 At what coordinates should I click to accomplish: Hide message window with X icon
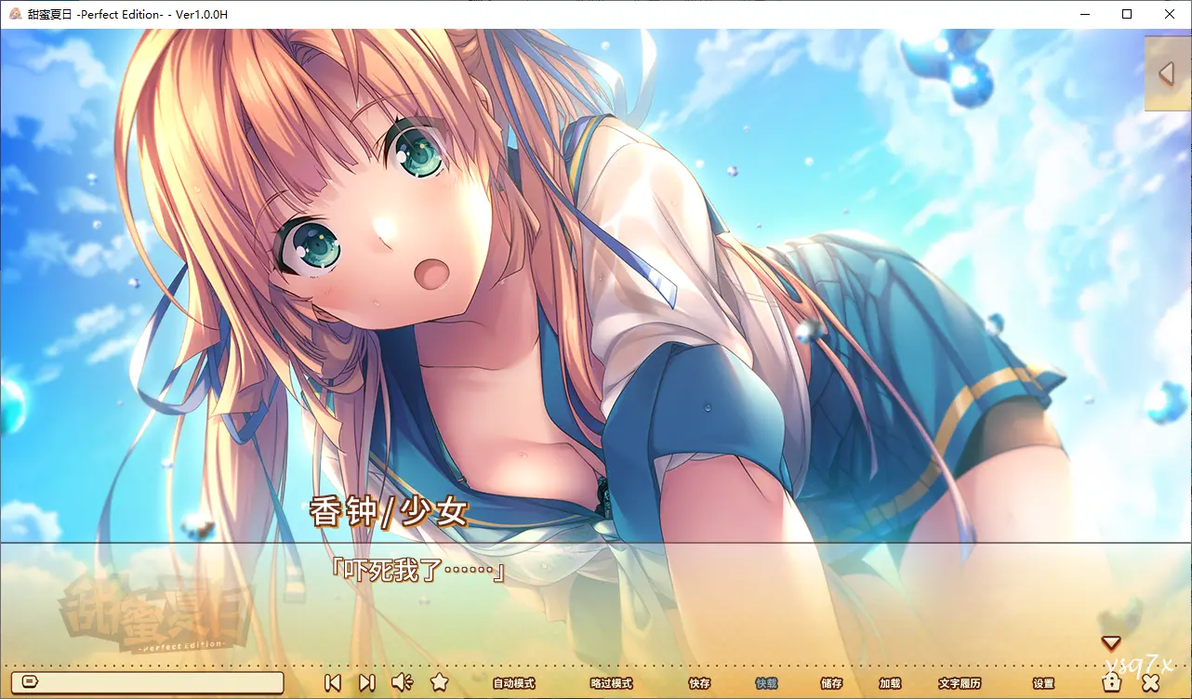point(1151,683)
